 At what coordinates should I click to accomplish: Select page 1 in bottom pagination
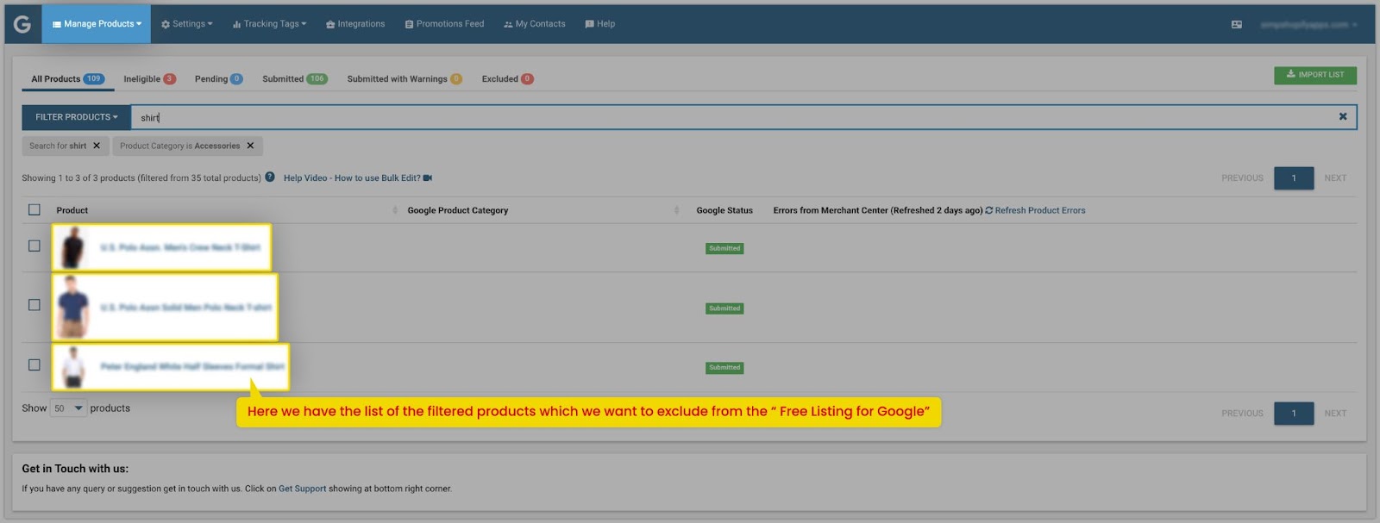[1294, 414]
